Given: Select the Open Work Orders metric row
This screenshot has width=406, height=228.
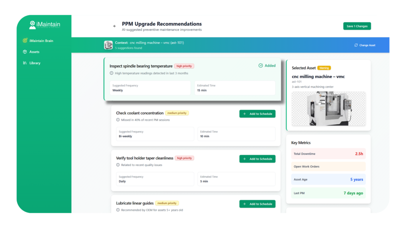Looking at the screenshot, I should [x=328, y=167].
